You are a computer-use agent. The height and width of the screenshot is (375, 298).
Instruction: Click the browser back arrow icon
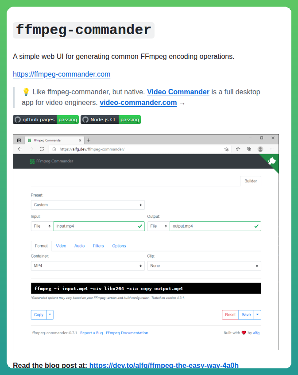tap(20, 149)
